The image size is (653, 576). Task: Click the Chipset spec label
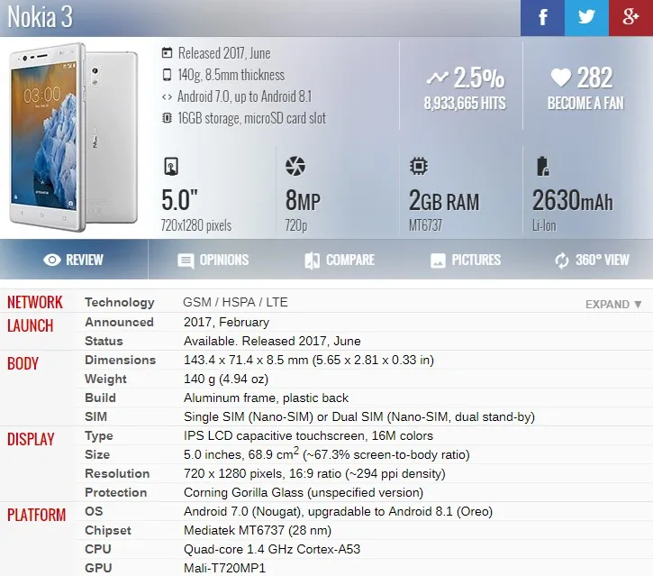(108, 530)
